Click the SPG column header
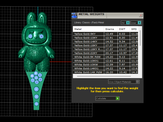 click(134, 29)
